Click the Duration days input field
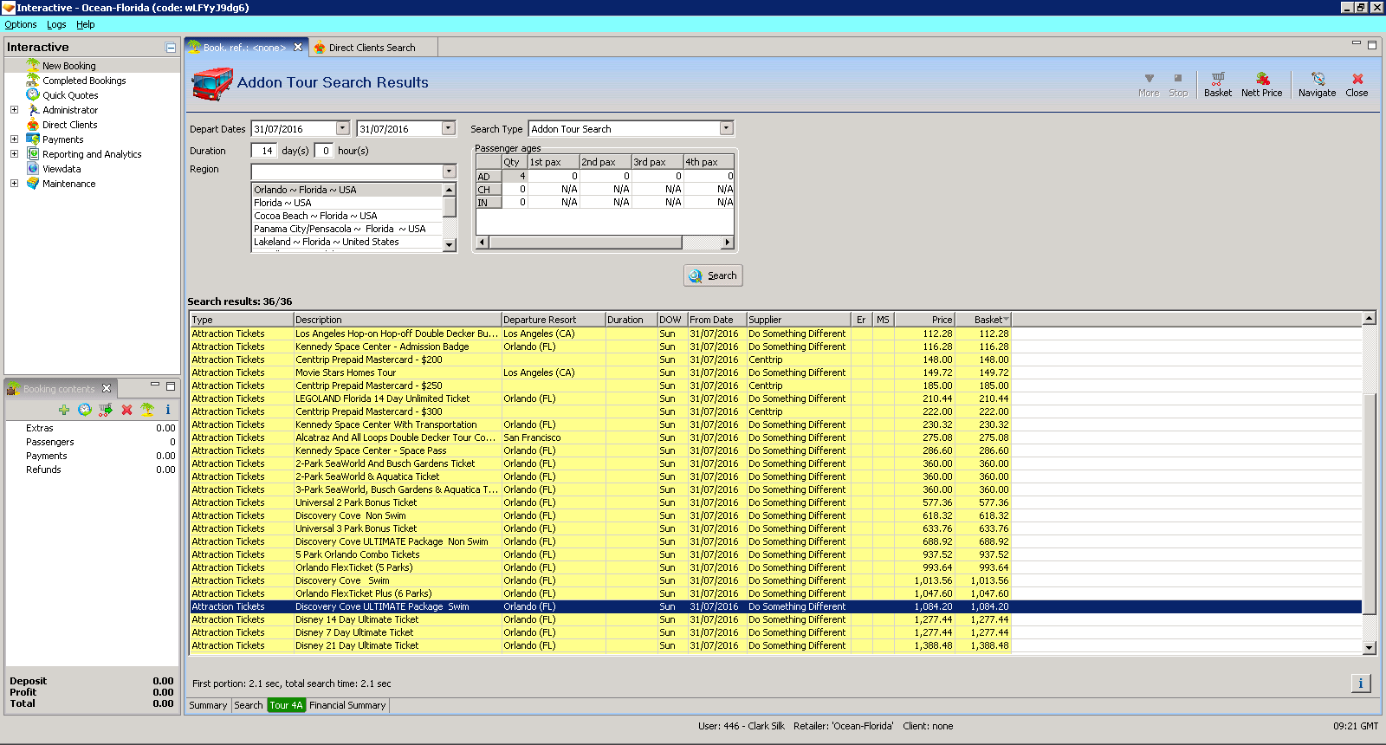Image resolution: width=1386 pixels, height=745 pixels. [264, 151]
